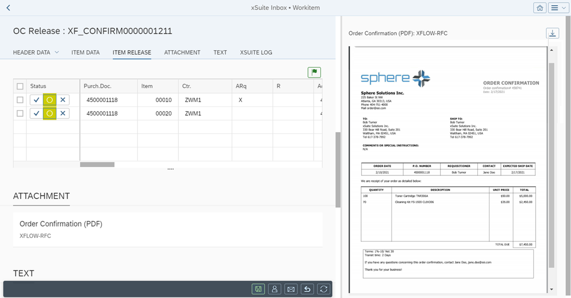This screenshot has height=298, width=571.
Task: Save the workitem using the floppy disk icon
Action: point(258,289)
